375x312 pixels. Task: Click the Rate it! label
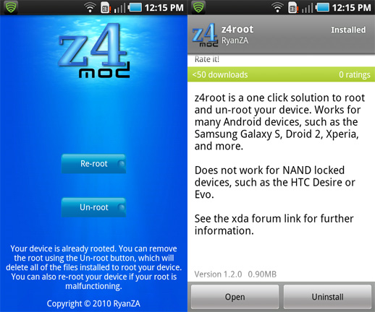207,59
